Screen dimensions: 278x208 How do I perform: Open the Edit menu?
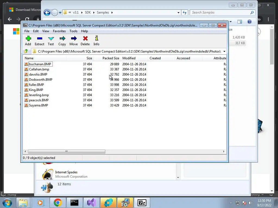[x=36, y=31]
